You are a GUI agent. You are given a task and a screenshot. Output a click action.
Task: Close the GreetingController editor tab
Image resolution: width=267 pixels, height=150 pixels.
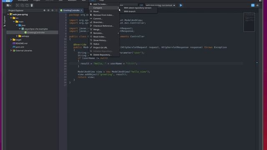coord(81,10)
